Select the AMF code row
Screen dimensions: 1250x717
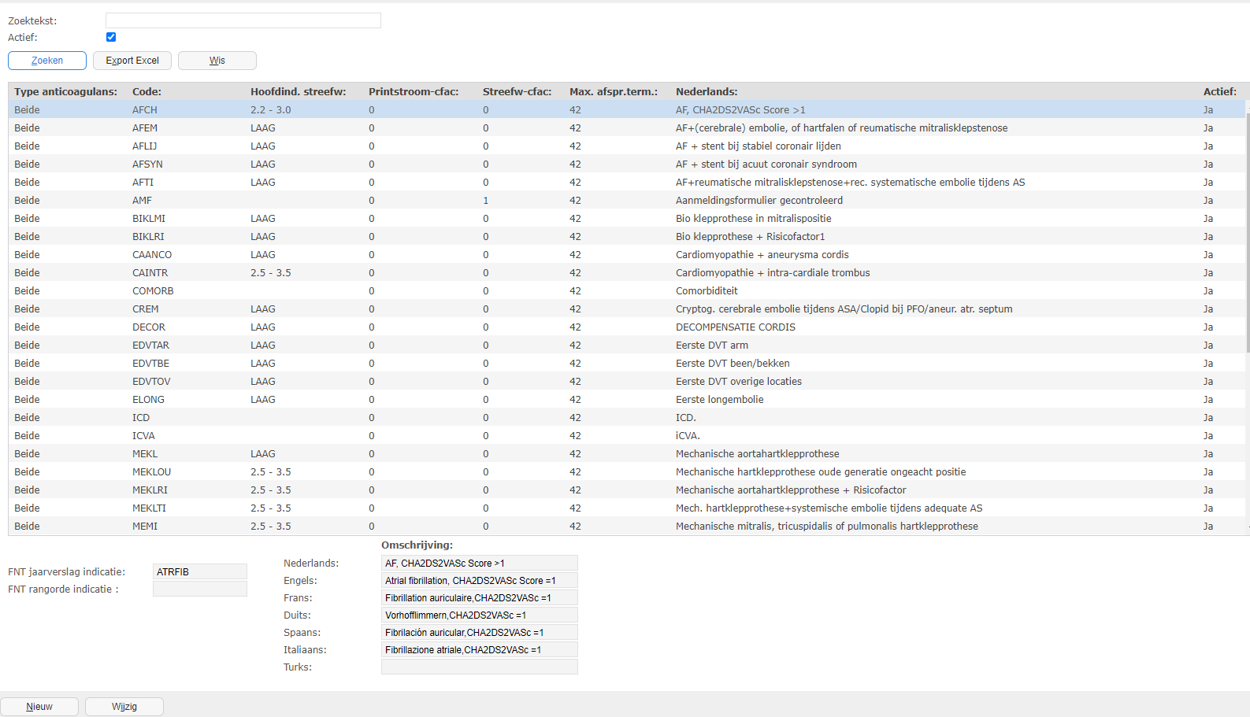pos(627,201)
